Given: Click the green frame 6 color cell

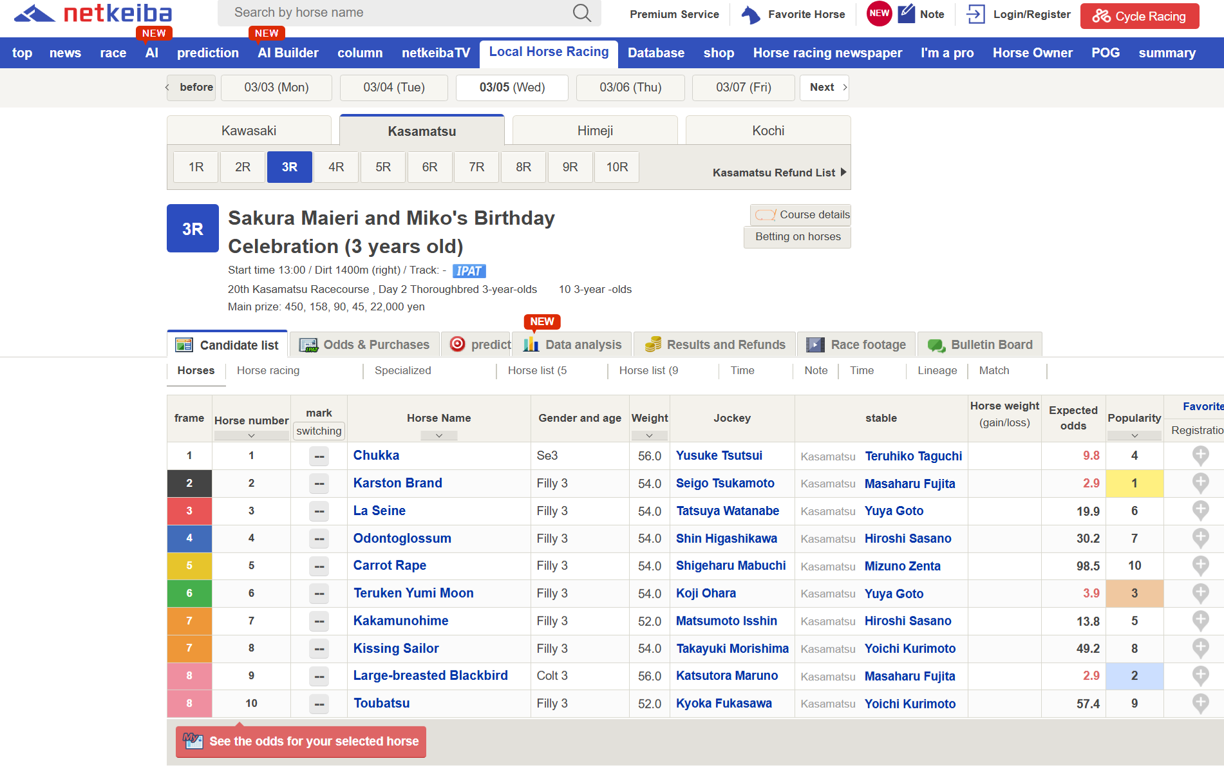Looking at the screenshot, I should point(189,594).
